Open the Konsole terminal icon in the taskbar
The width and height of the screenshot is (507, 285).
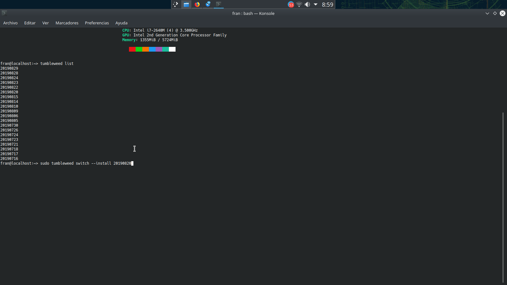pos(219,4)
